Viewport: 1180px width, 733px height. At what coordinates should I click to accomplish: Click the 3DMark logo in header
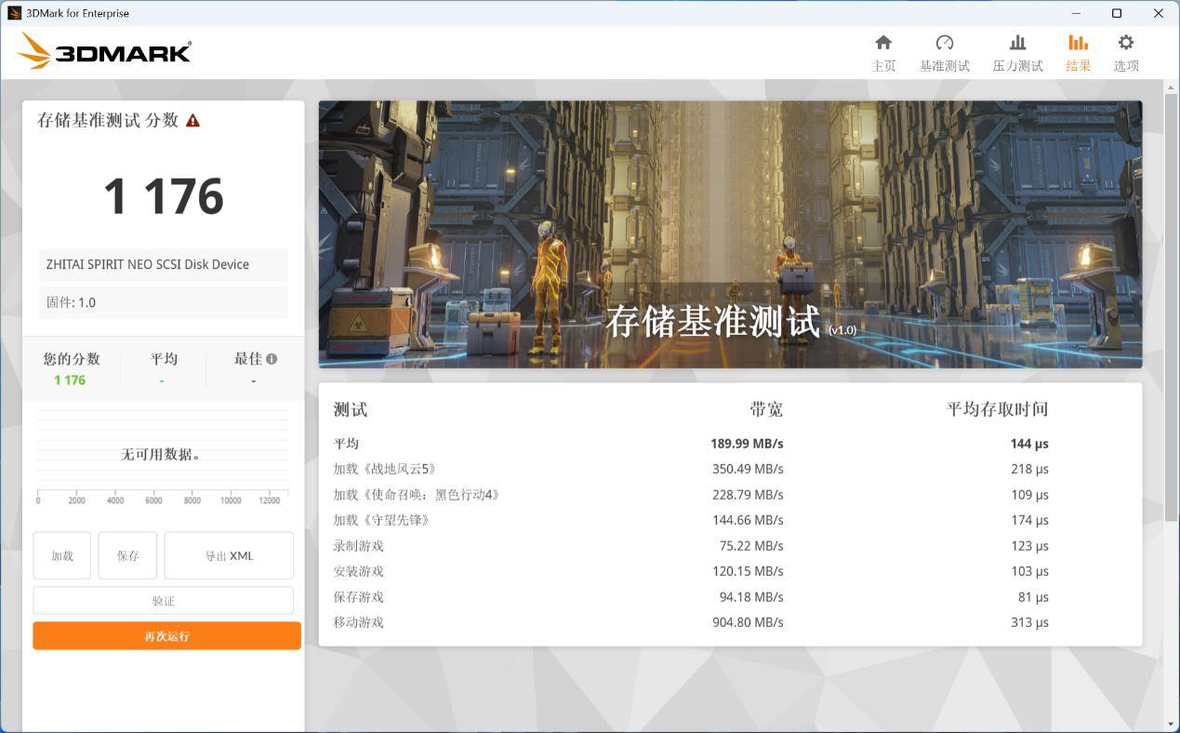click(x=104, y=51)
